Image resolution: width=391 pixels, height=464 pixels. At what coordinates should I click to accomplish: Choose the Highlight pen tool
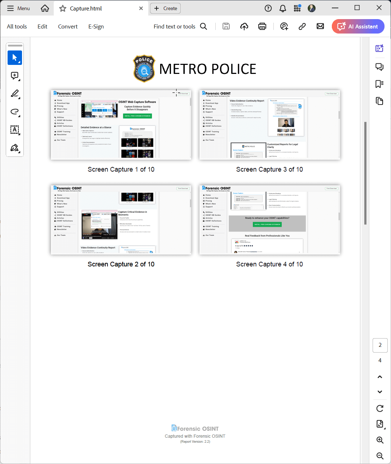click(15, 94)
